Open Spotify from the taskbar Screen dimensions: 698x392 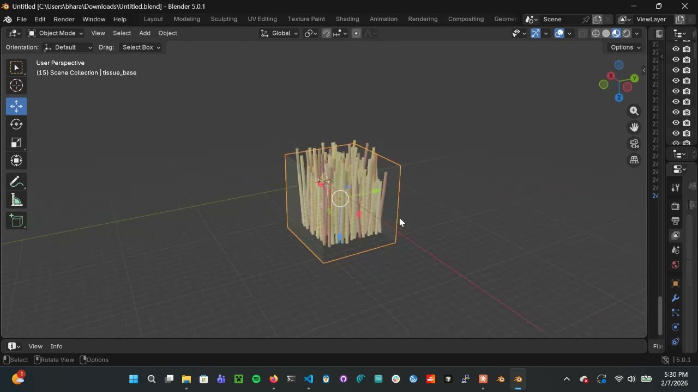(x=256, y=379)
